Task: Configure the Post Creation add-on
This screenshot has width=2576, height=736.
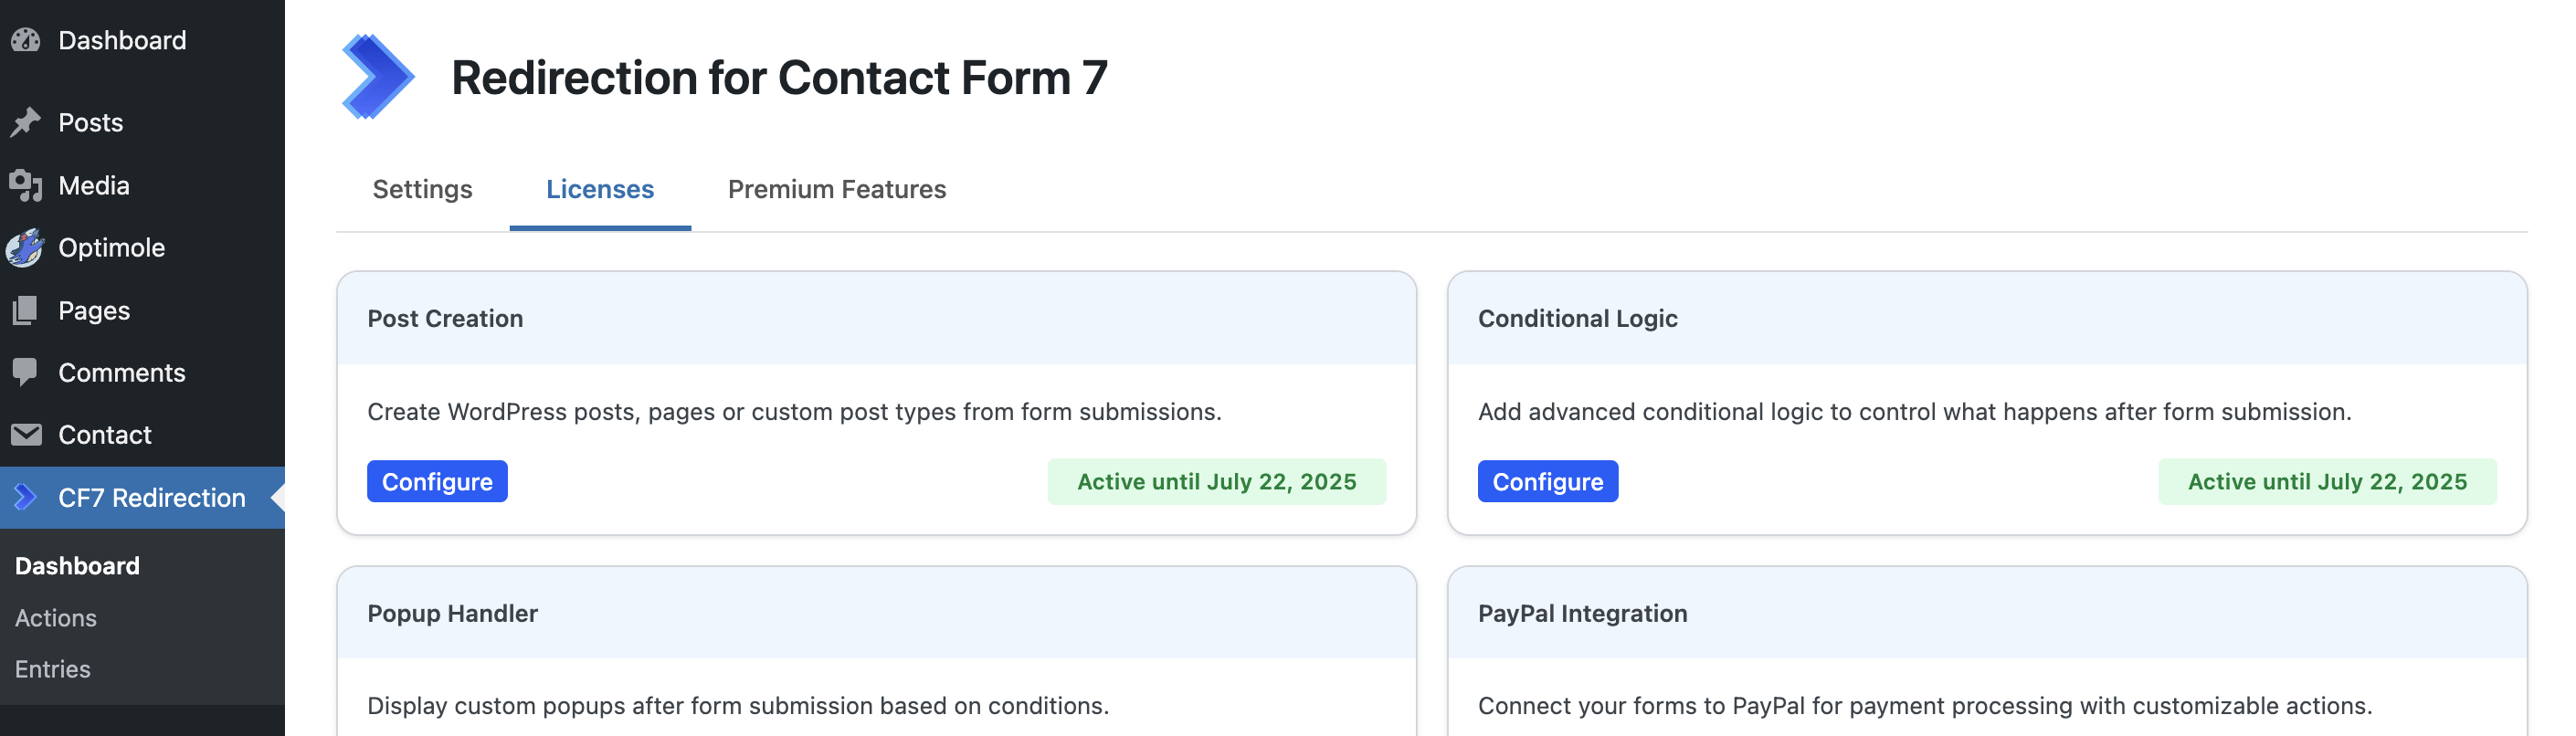Action: pos(437,482)
